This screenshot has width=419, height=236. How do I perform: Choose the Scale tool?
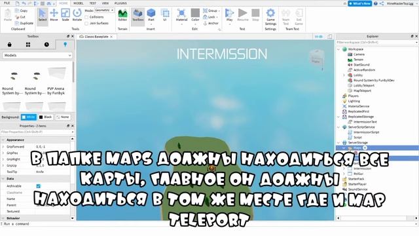(65, 16)
